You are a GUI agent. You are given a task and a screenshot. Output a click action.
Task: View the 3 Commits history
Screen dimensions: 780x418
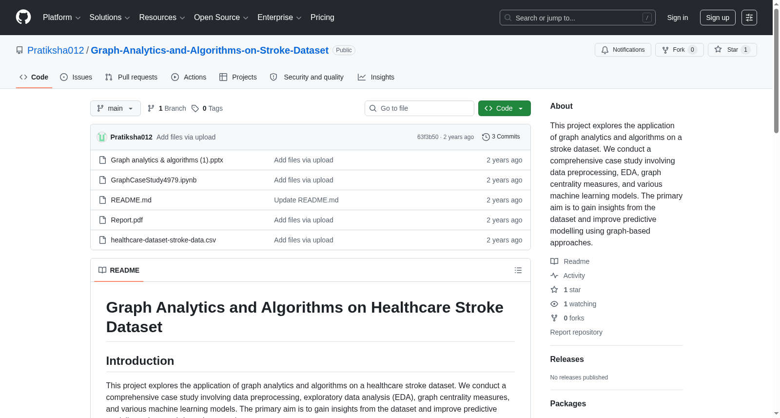point(501,137)
